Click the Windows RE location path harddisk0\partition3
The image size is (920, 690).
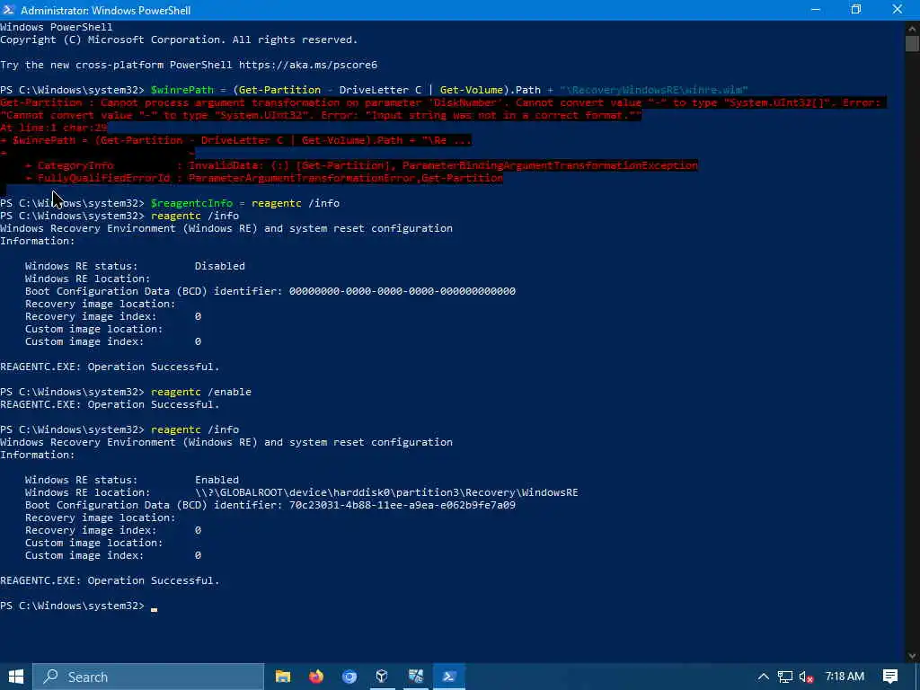click(x=386, y=492)
